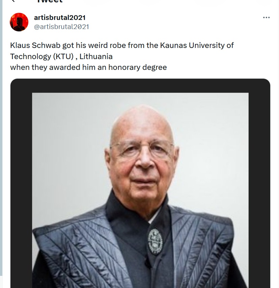
Task: Click the man's glasses in the photo
Action: point(141,149)
